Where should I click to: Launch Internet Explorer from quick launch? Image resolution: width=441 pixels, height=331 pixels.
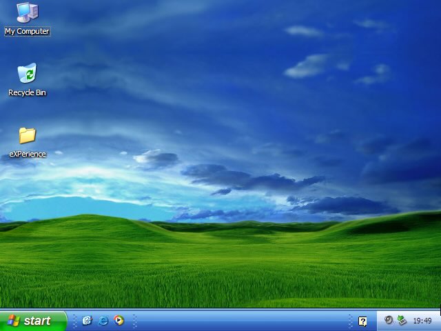point(103,320)
